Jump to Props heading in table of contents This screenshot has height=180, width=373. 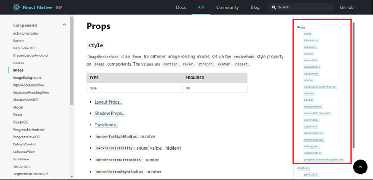(x=301, y=28)
